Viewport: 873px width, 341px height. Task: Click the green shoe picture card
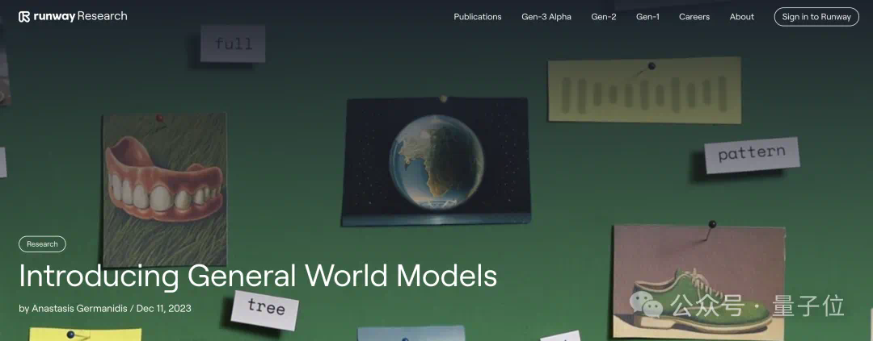point(699,282)
